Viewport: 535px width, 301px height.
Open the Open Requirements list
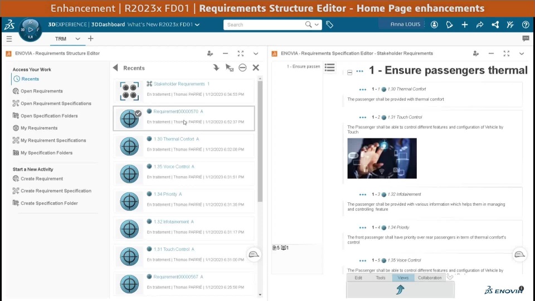[38, 91]
